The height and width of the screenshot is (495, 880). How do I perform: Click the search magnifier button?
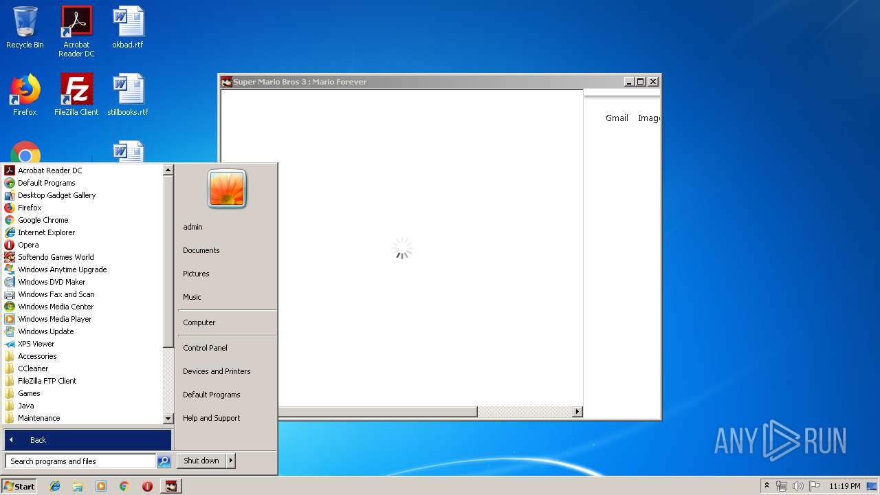click(x=164, y=461)
